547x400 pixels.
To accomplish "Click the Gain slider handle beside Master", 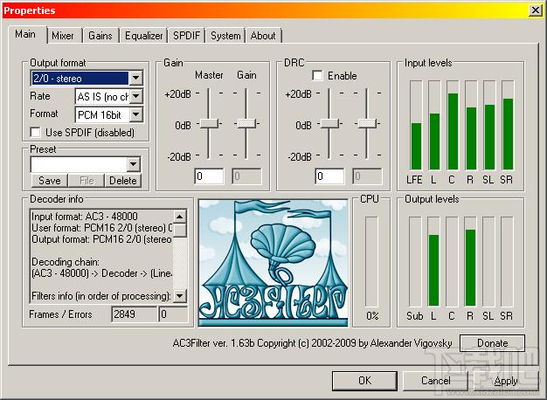I will tap(246, 123).
